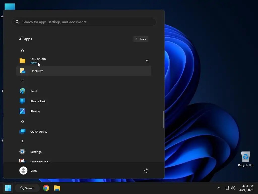
Task: Click the Paint text label
Action: [34, 91]
